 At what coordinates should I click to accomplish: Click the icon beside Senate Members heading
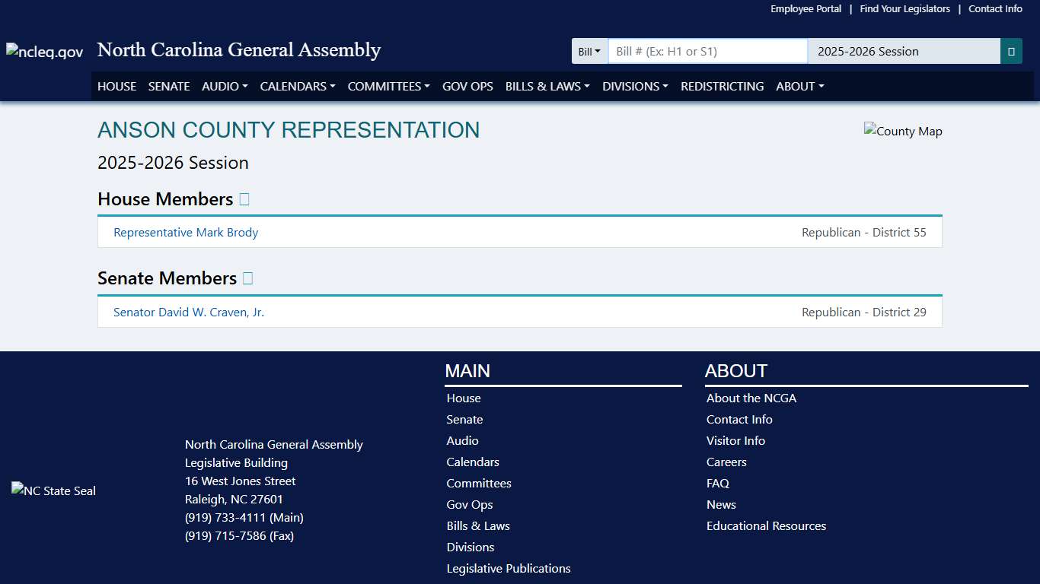247,278
